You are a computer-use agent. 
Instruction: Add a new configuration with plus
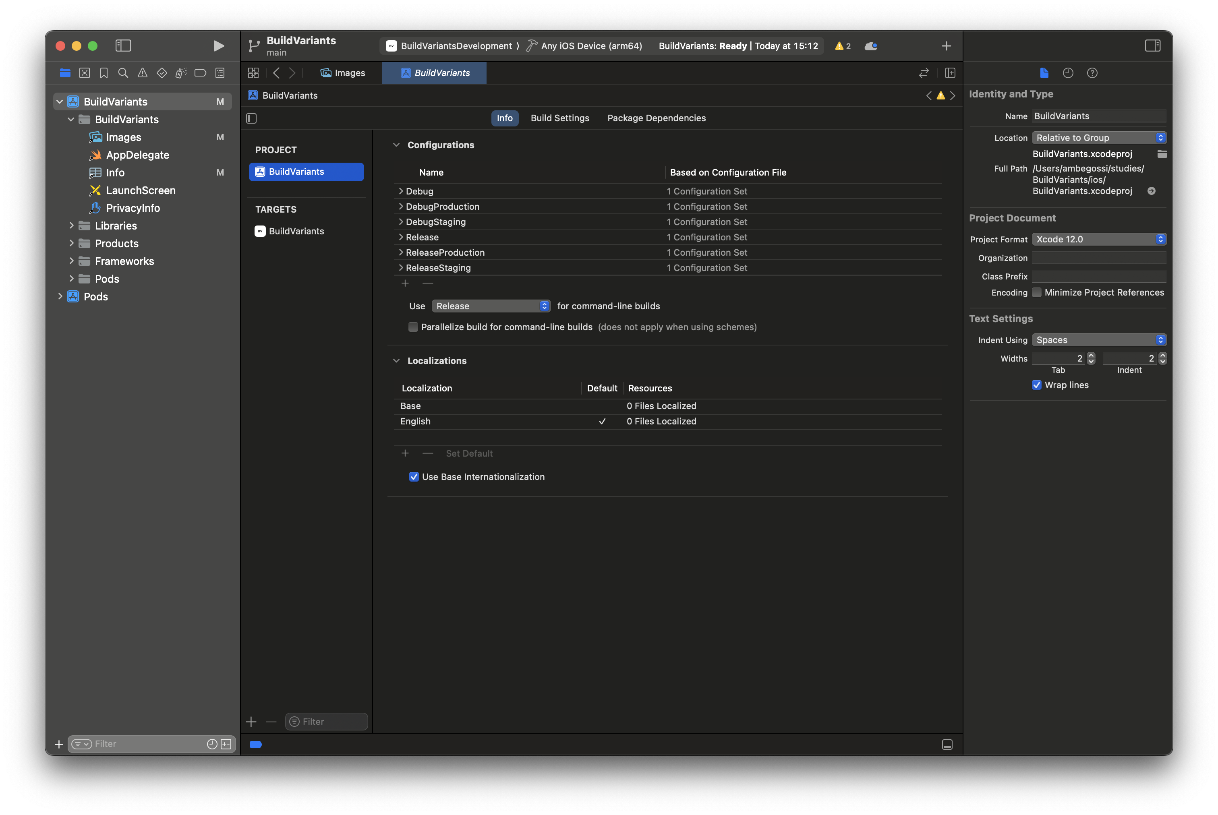point(405,283)
